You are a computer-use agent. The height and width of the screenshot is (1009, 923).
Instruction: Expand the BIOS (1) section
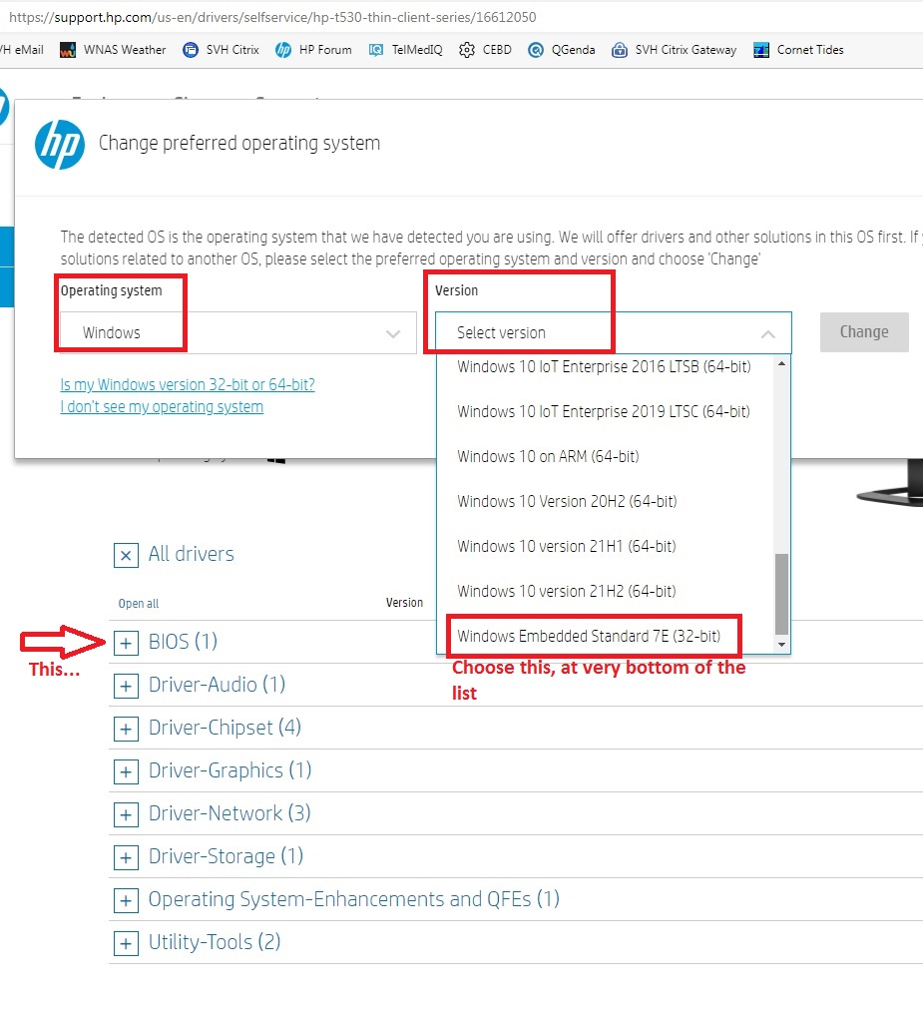pyautogui.click(x=126, y=643)
